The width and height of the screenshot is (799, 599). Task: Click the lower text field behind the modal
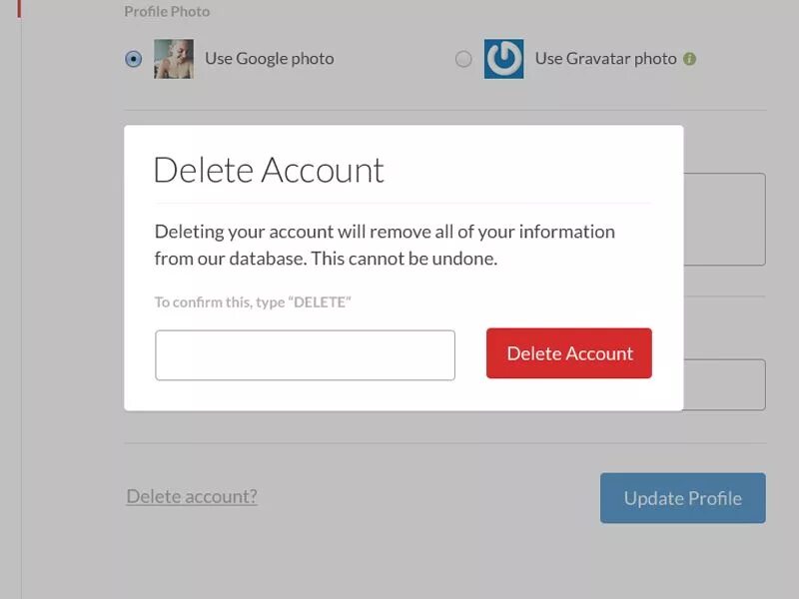point(724,384)
